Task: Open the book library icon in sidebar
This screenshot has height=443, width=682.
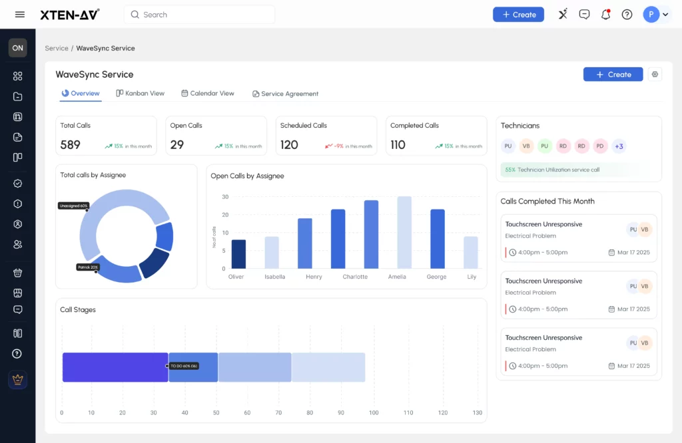Action: coord(17,333)
